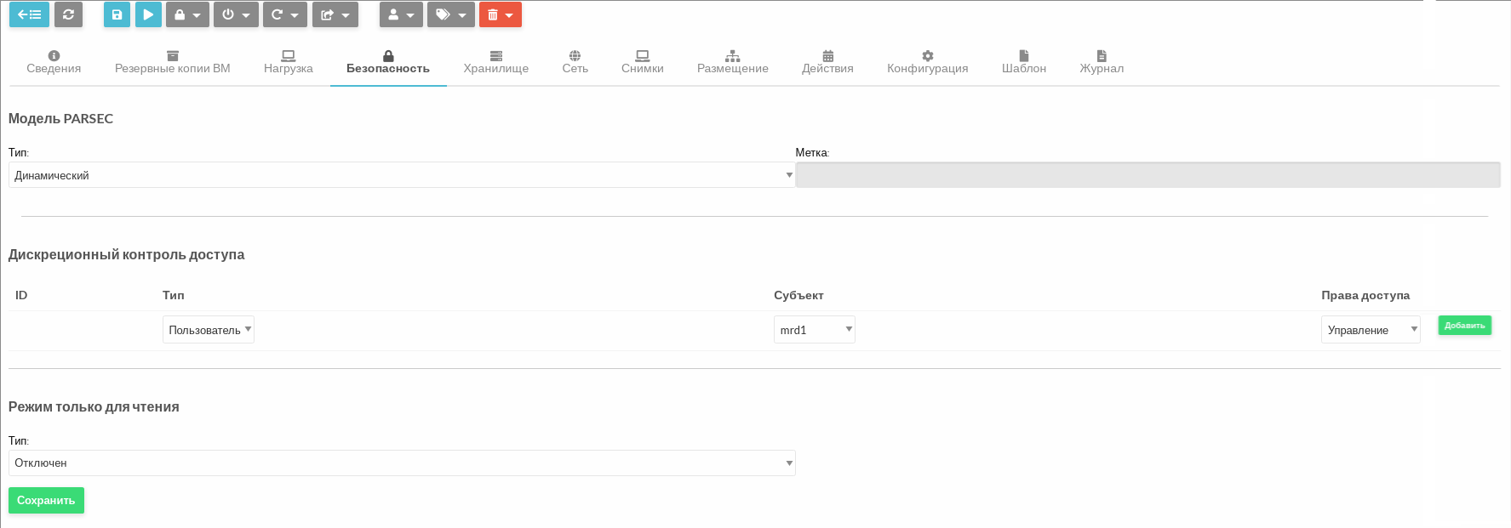The image size is (1511, 528).
Task: Open the reboot arrow menu button
Action: click(x=284, y=14)
